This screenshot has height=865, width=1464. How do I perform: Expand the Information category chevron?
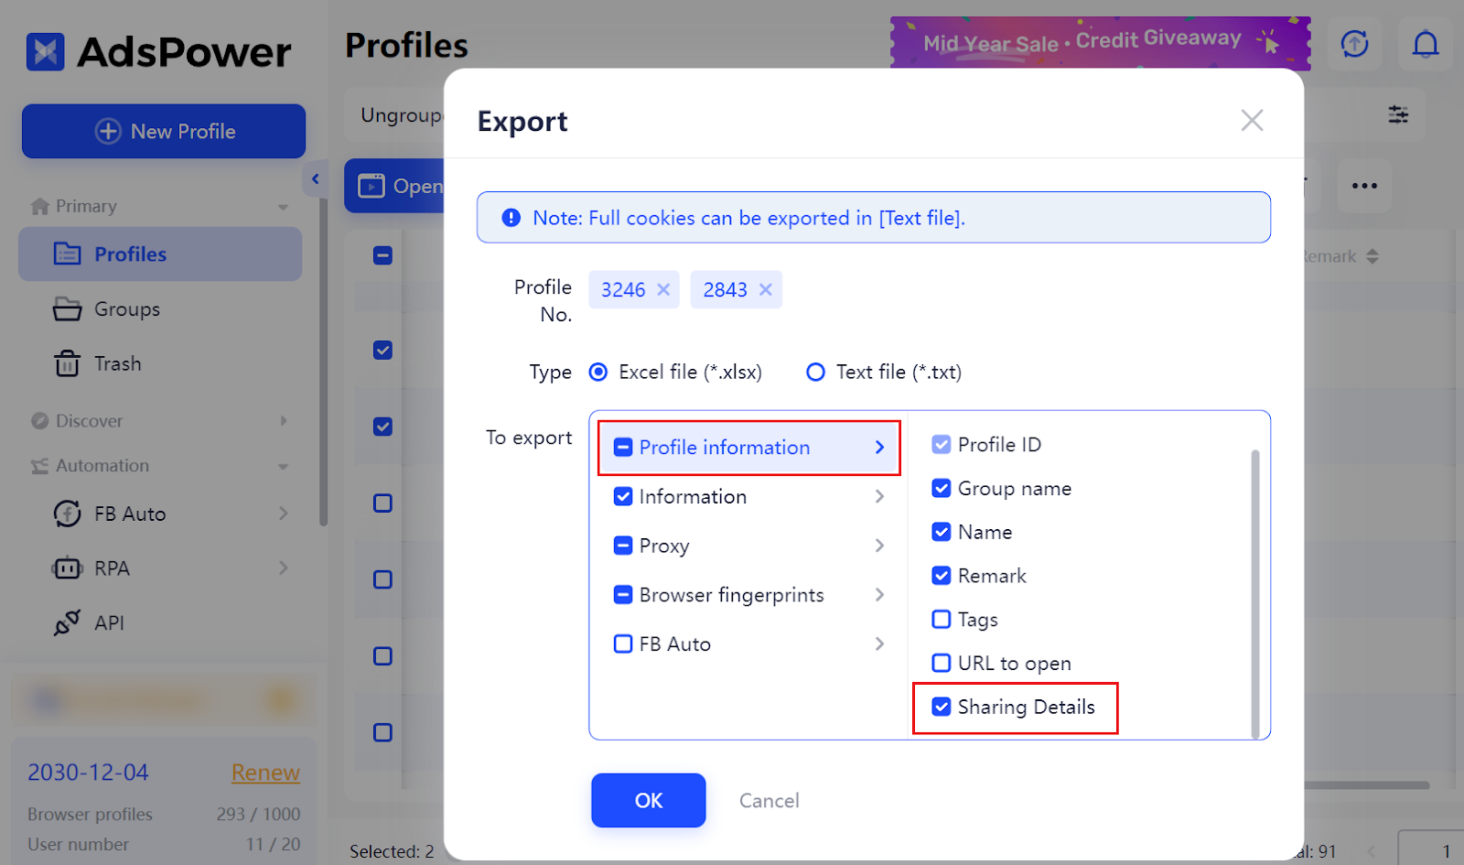click(879, 496)
